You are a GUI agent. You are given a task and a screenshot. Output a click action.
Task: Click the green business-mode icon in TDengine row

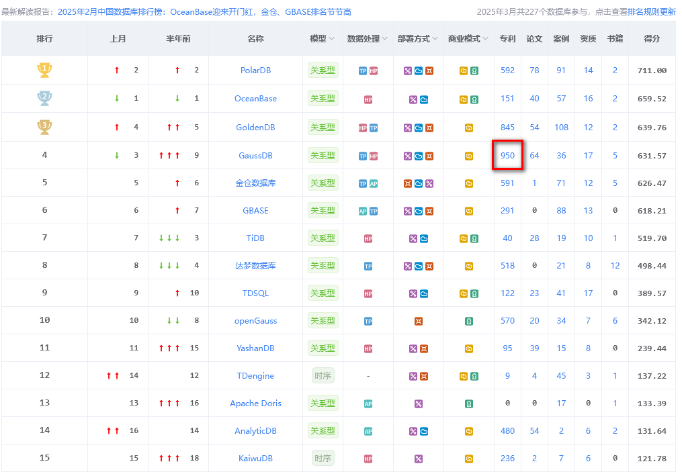(x=474, y=377)
